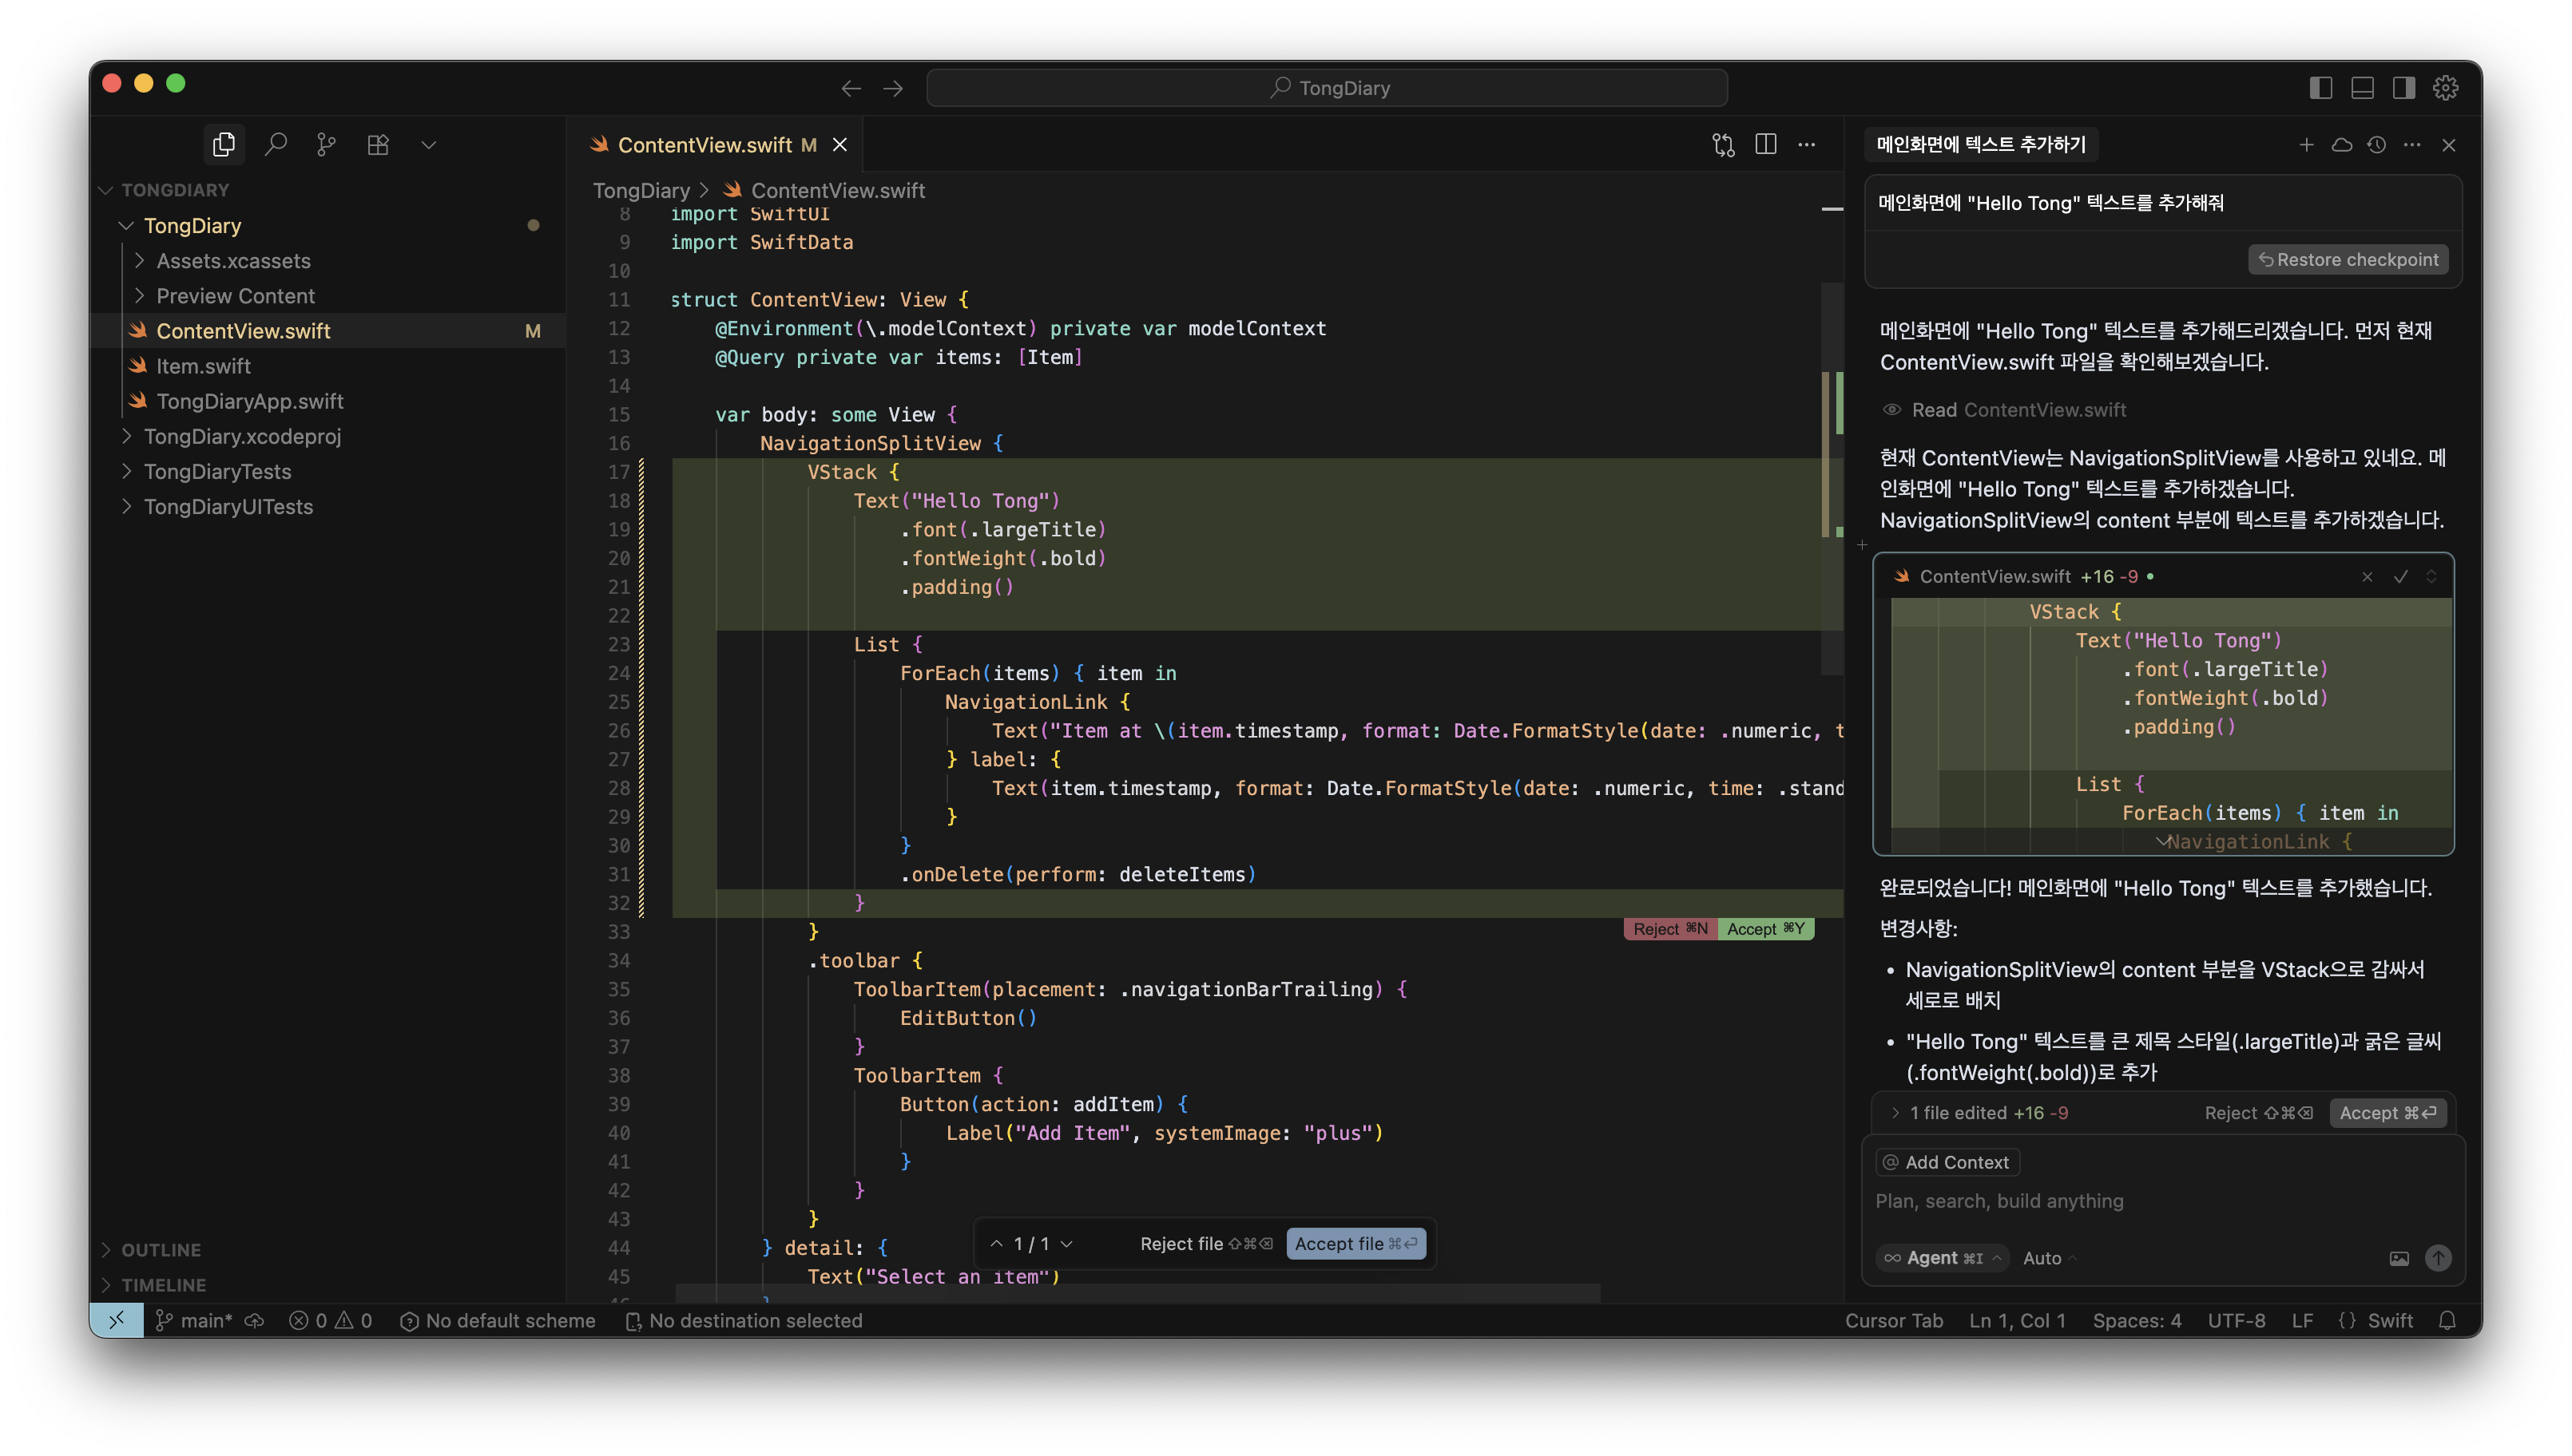
Task: Expand the TongDiaryTests folder
Action: point(217,471)
